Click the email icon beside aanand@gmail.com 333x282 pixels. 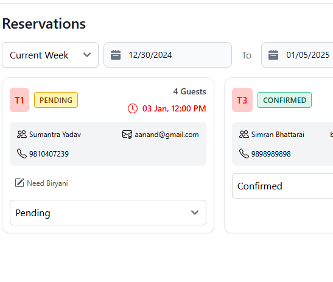coord(127,135)
